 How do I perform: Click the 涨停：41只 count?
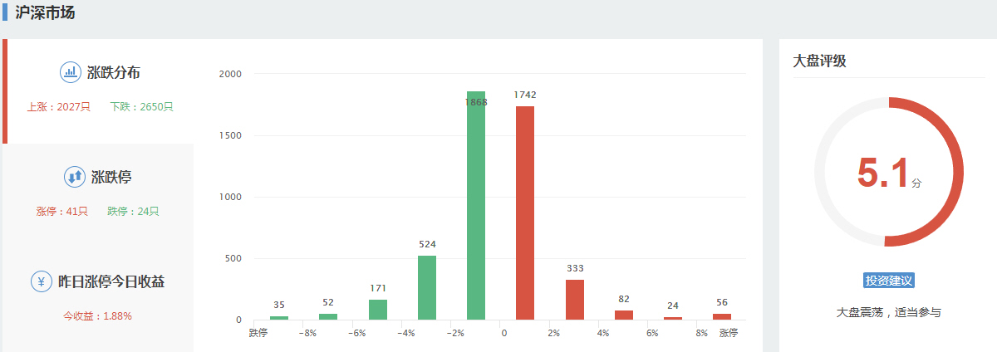pos(61,212)
